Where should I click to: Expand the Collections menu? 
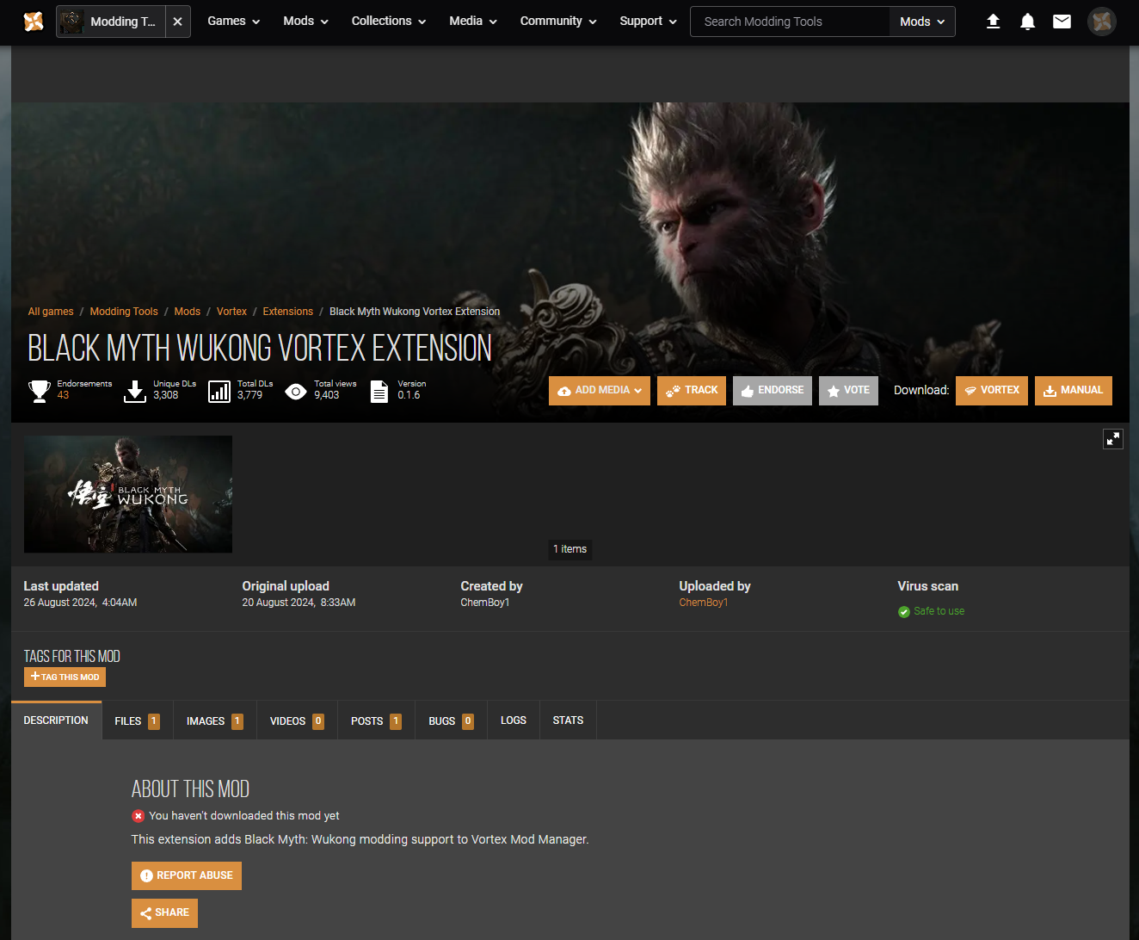[x=388, y=22]
